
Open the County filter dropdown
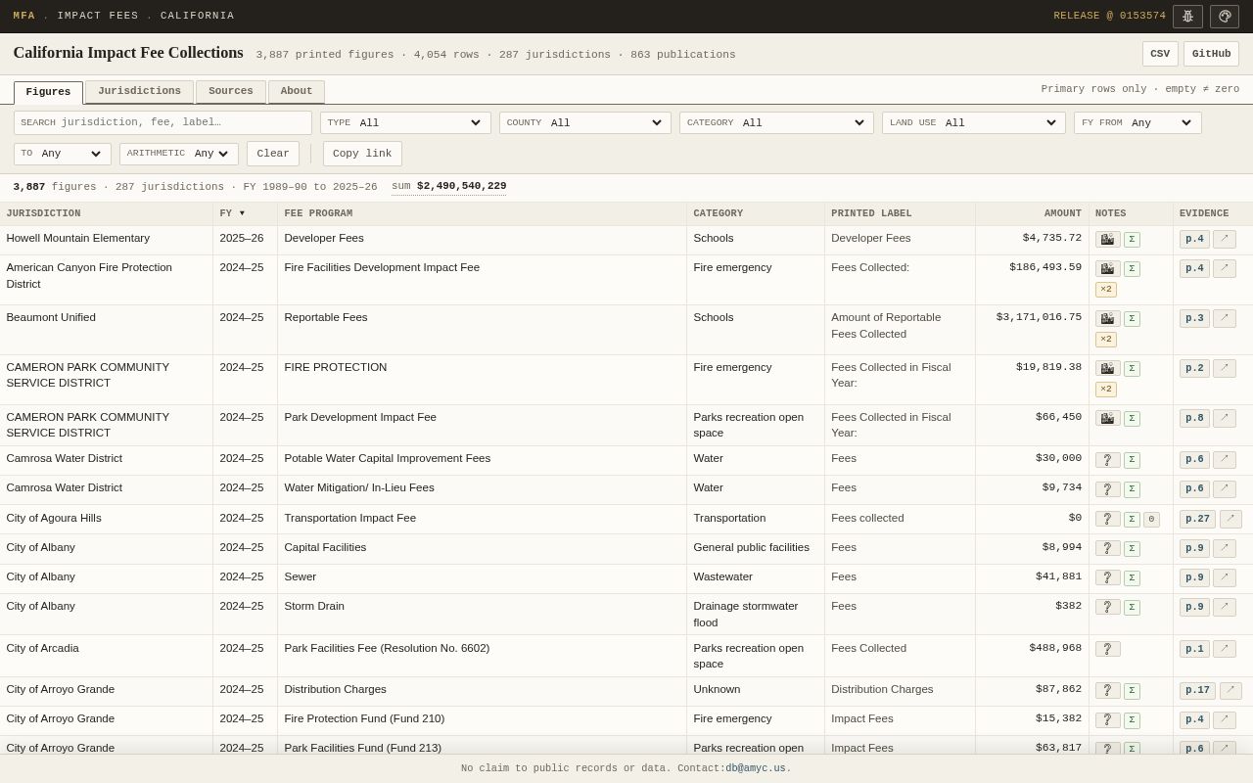tap(585, 123)
